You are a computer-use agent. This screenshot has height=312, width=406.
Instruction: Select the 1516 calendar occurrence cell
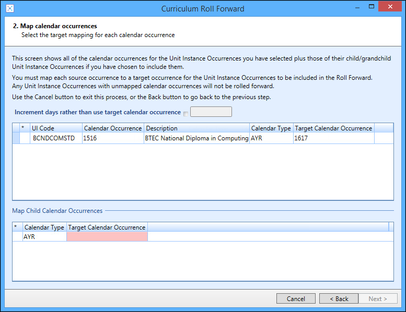(x=113, y=138)
